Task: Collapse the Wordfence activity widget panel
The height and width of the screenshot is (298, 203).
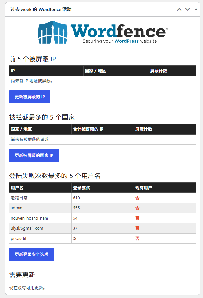Action: pos(196,9)
